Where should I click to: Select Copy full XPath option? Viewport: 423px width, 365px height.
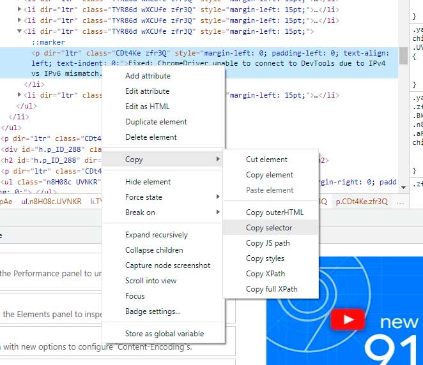click(x=271, y=289)
